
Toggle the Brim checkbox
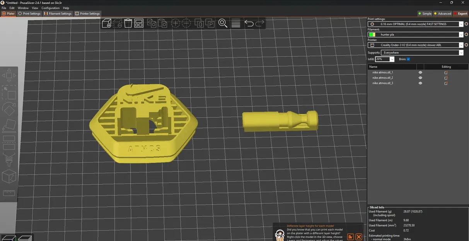tap(408, 59)
